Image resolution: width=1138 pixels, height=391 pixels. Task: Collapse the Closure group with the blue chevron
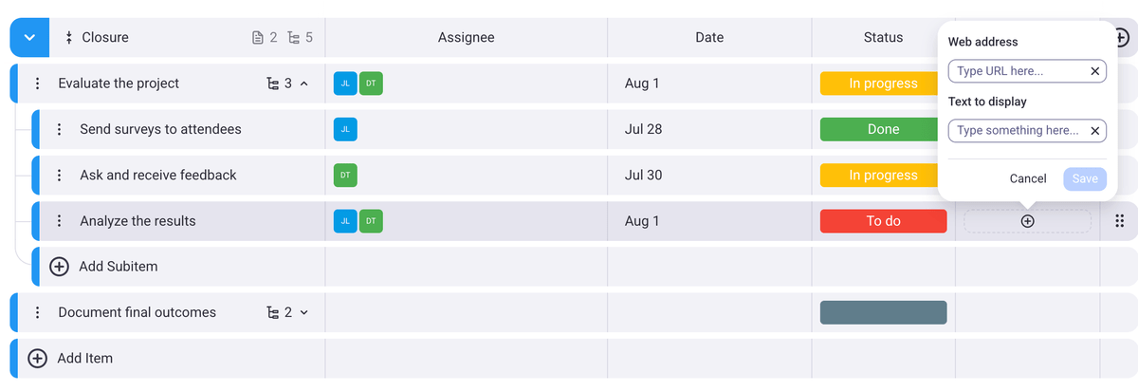pyautogui.click(x=29, y=38)
